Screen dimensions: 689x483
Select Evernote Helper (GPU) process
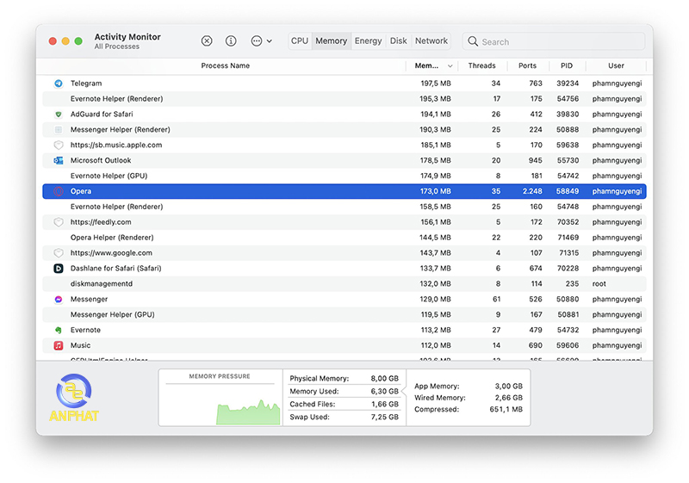click(109, 176)
